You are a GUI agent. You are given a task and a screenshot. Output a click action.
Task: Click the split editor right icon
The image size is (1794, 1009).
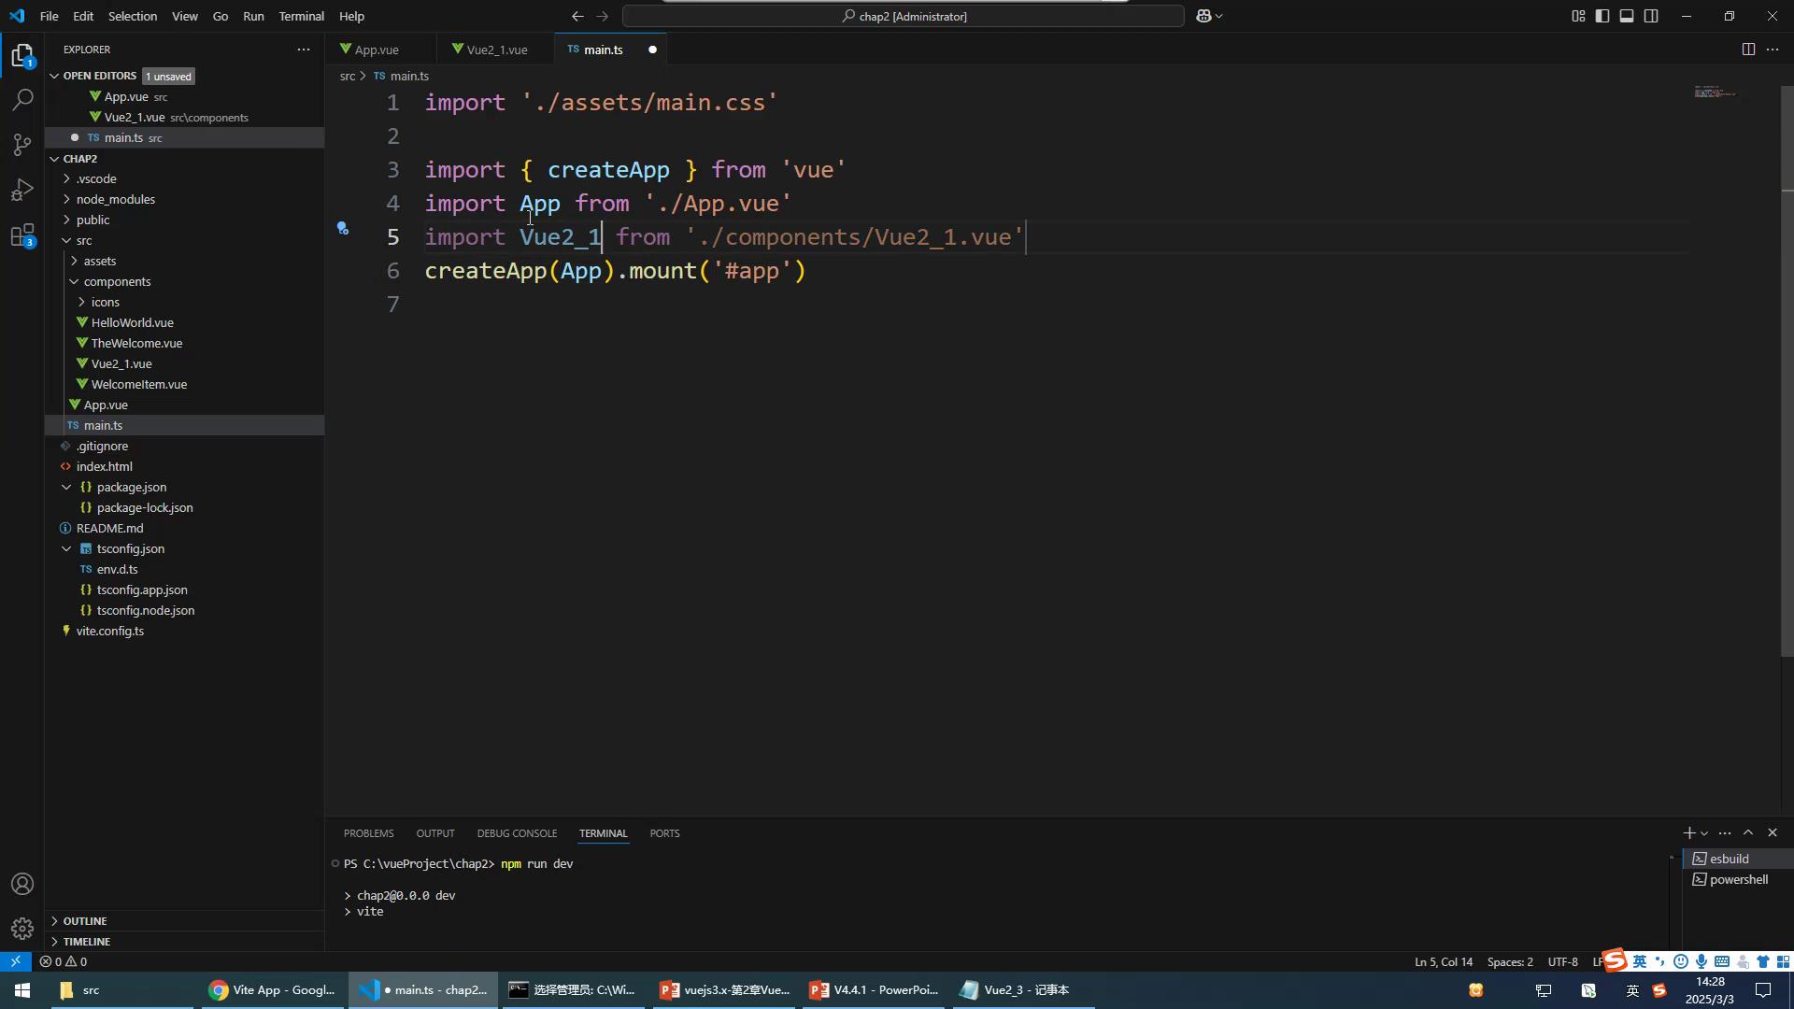tap(1747, 50)
